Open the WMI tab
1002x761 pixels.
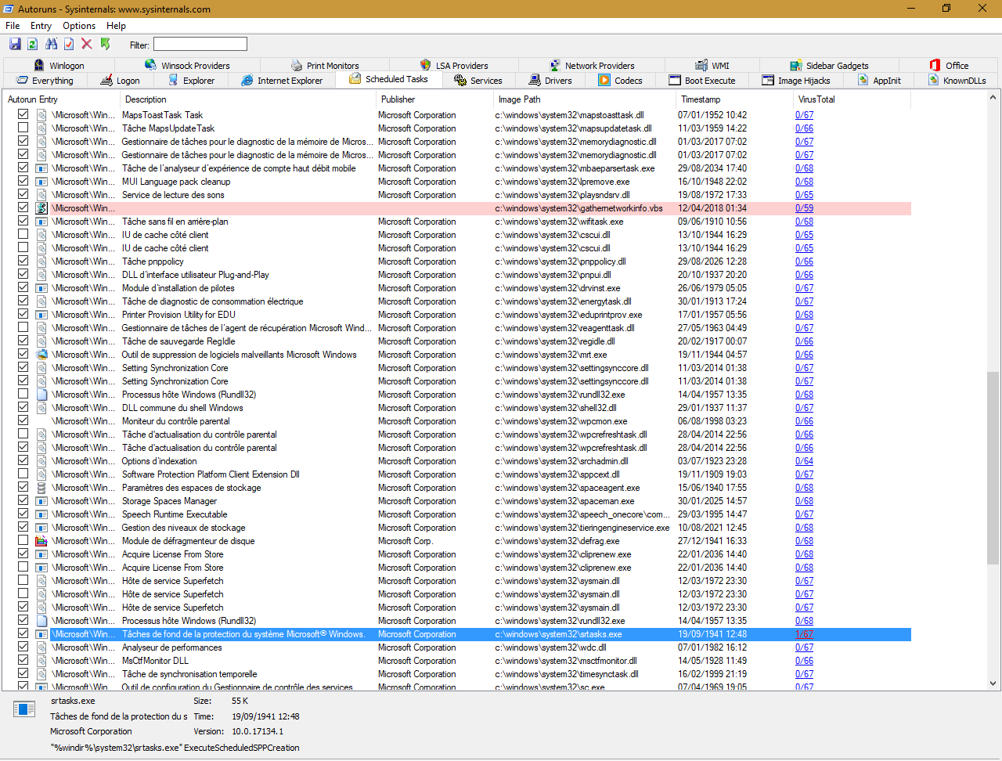pyautogui.click(x=712, y=65)
